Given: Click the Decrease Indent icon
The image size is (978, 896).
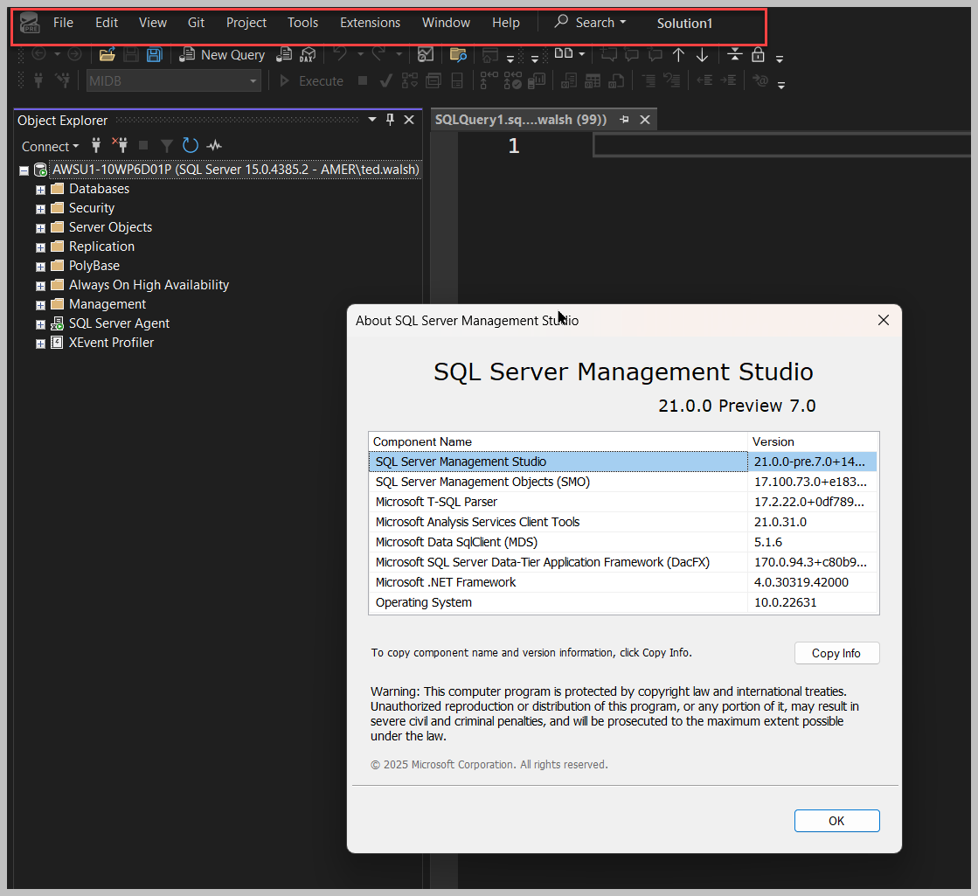Looking at the screenshot, I should click(704, 80).
